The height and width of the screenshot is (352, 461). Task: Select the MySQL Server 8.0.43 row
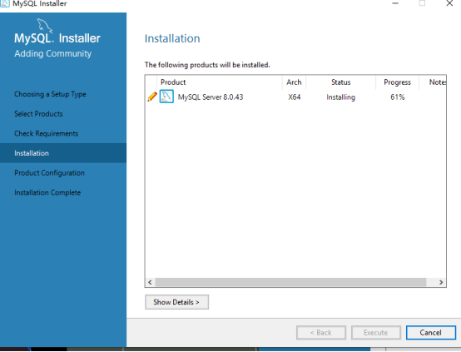pyautogui.click(x=295, y=97)
